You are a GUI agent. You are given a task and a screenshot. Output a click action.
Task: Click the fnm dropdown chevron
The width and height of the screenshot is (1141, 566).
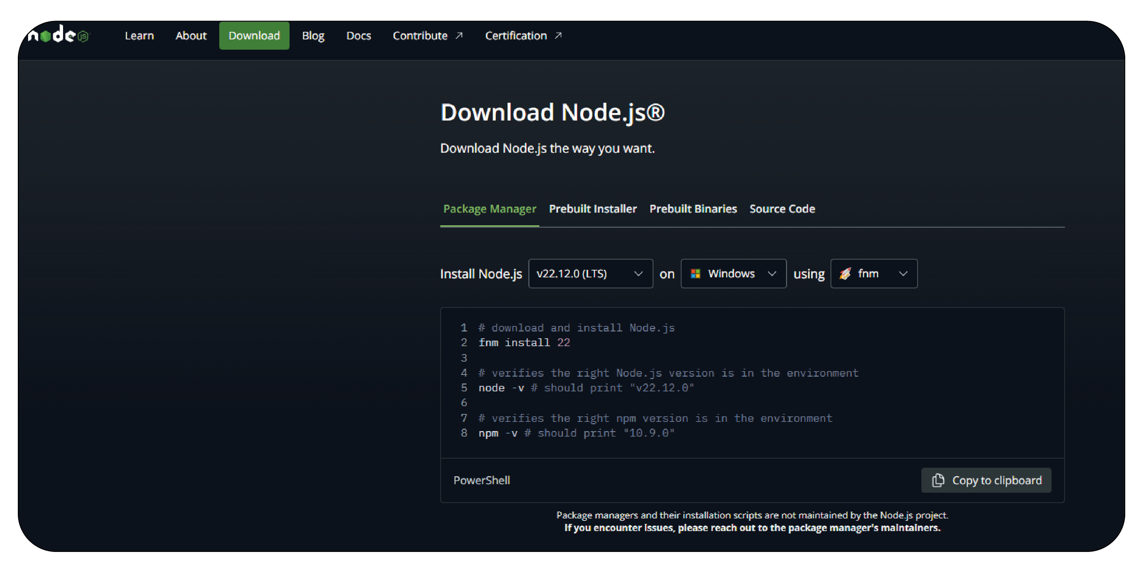pyautogui.click(x=903, y=274)
